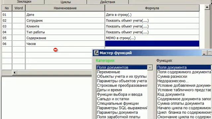212x119 pixels.
Task: Click the Наименование column header
Action: pyautogui.click(x=65, y=8)
